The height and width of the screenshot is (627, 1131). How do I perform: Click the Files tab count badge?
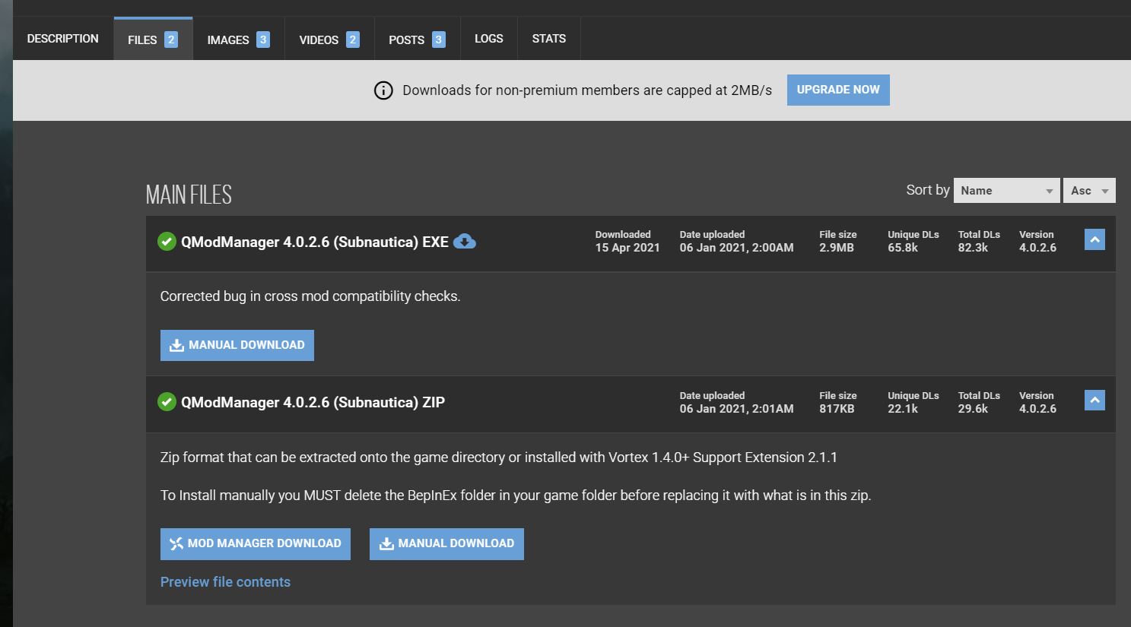171,40
